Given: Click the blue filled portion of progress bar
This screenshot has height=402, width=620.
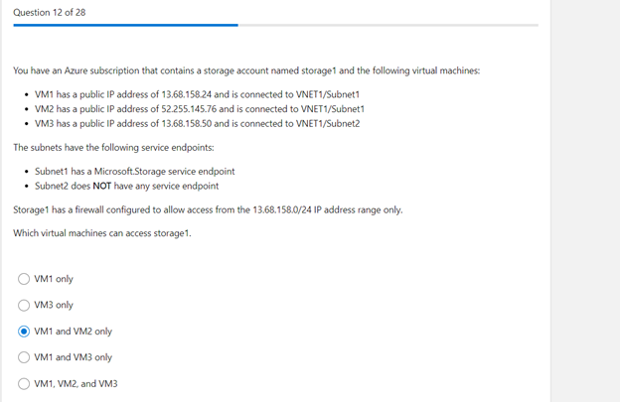Looking at the screenshot, I should coord(126,25).
